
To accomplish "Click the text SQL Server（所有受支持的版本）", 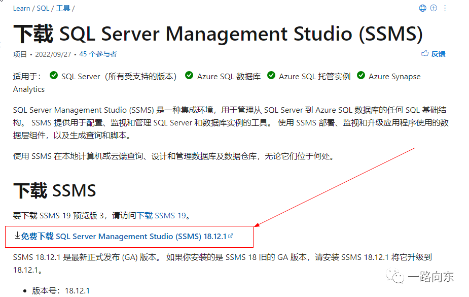I will coord(119,76).
